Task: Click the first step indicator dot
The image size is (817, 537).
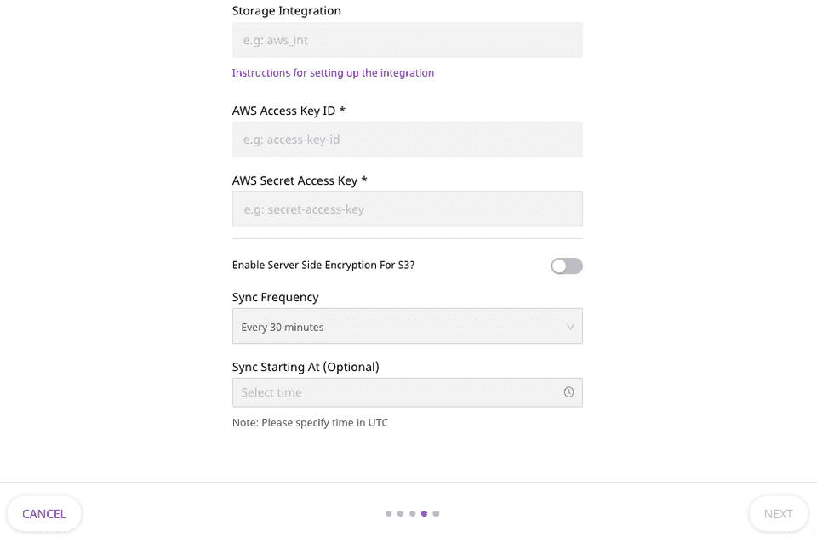Action: (389, 514)
